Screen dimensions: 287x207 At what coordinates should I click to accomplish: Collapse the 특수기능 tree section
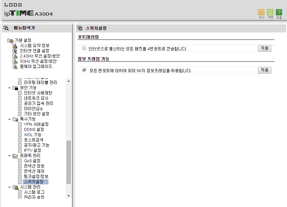tap(10, 119)
